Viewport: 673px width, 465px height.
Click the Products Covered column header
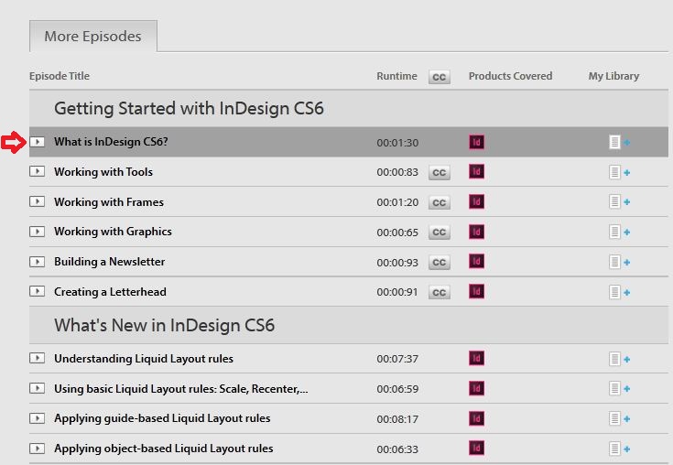point(510,76)
